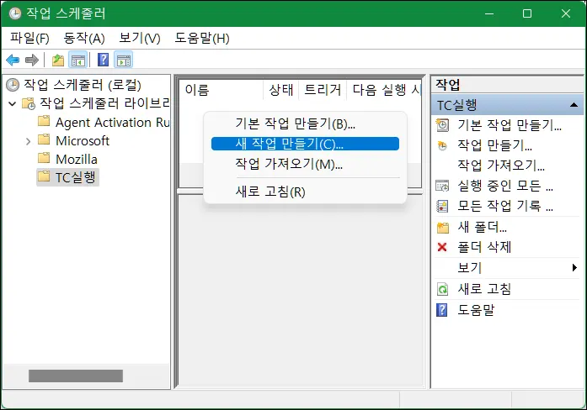Click the library folder icon of 작업 스케줄러 라이브러리

coord(29,103)
